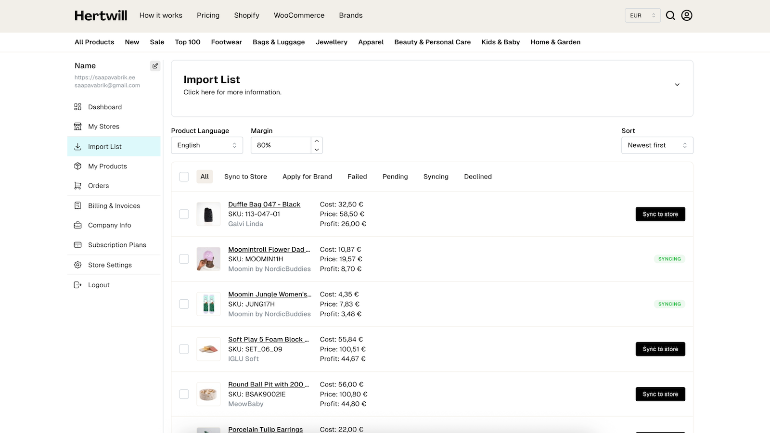The image size is (770, 433).
Task: Click the Dashboard grid icon
Action: pos(77,107)
